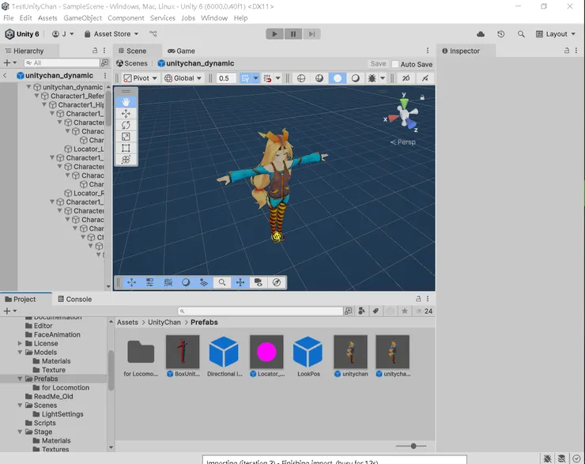Click the UnityChan breadcrumb link
This screenshot has width=585, height=464.
(164, 323)
